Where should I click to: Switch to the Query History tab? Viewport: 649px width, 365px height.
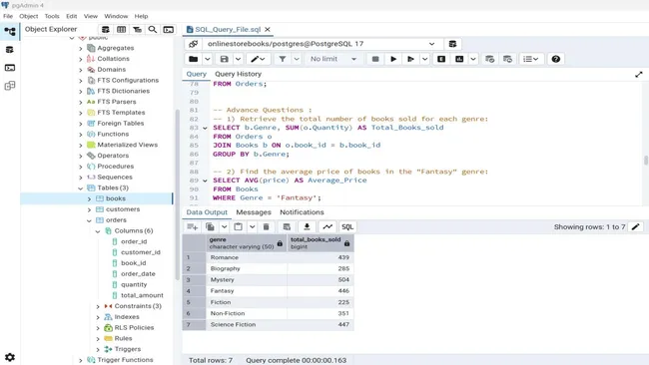pyautogui.click(x=238, y=74)
